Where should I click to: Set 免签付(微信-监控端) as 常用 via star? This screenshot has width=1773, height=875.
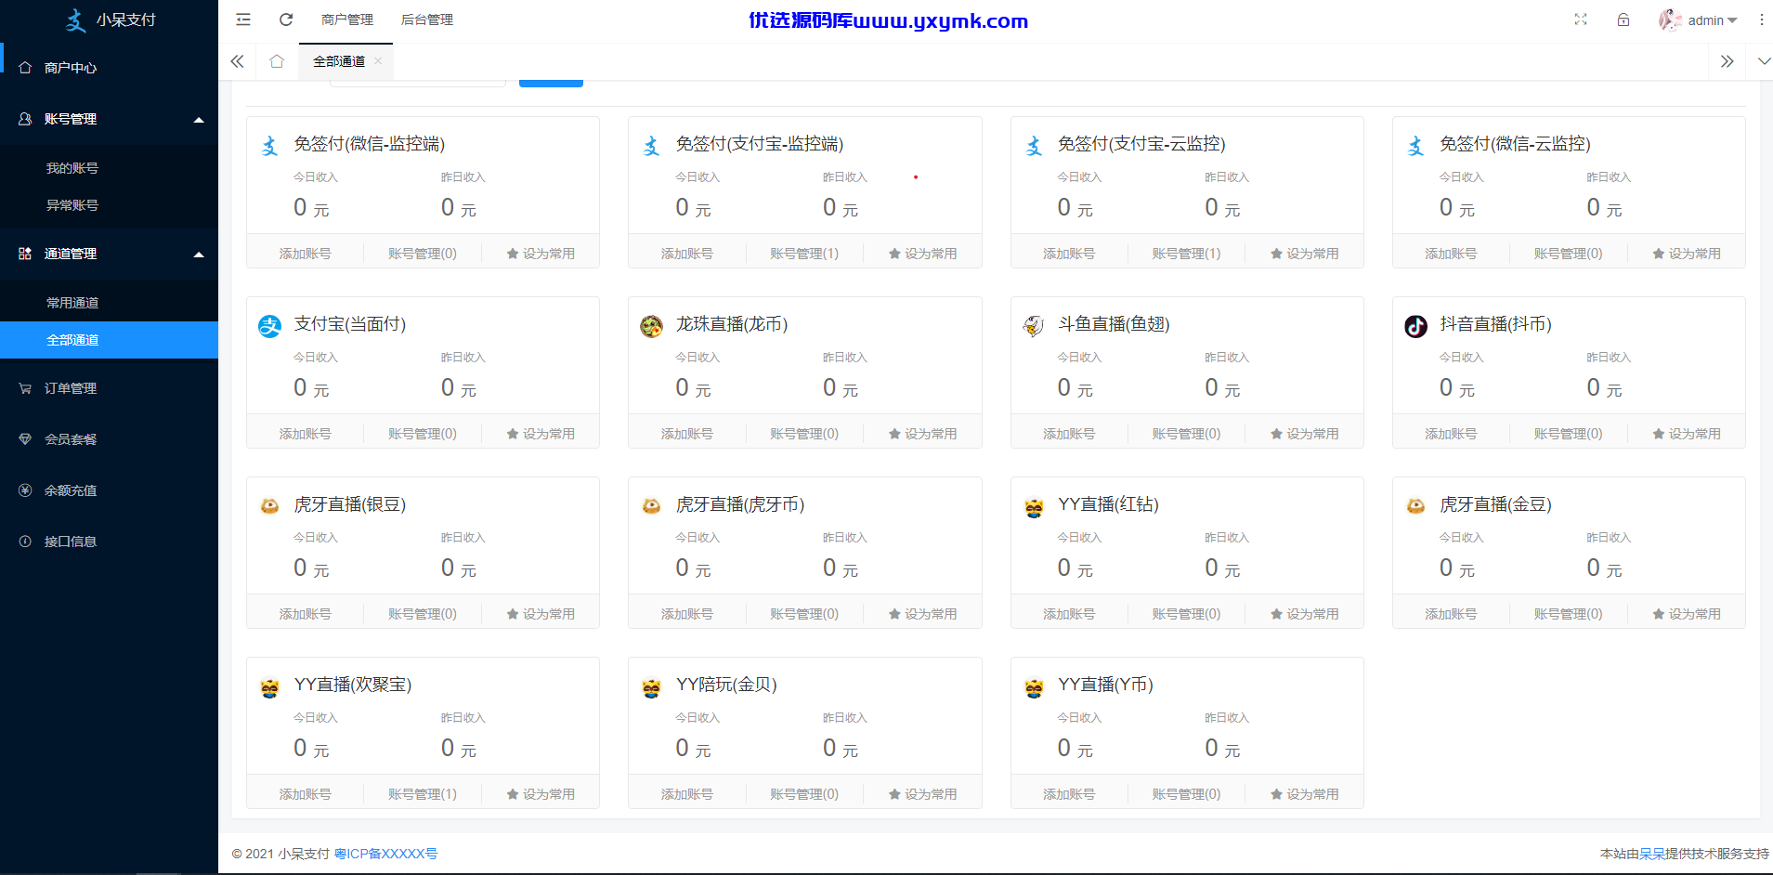click(541, 254)
